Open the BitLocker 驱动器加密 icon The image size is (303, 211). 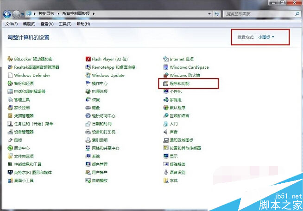coord(10,59)
